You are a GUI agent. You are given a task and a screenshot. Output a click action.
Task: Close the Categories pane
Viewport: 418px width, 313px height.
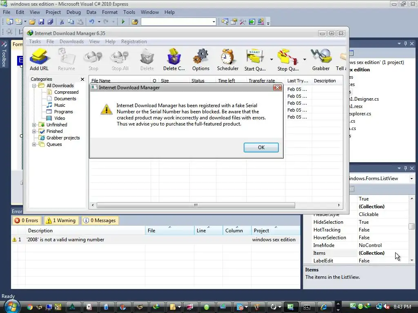coord(82,79)
